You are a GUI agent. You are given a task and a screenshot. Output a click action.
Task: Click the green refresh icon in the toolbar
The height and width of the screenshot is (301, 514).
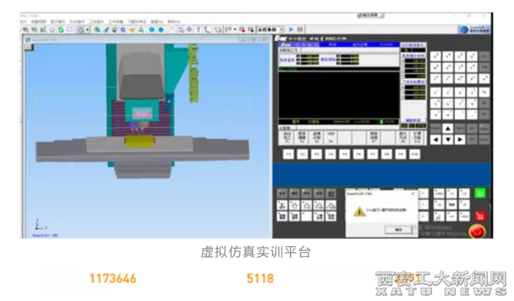click(60, 30)
